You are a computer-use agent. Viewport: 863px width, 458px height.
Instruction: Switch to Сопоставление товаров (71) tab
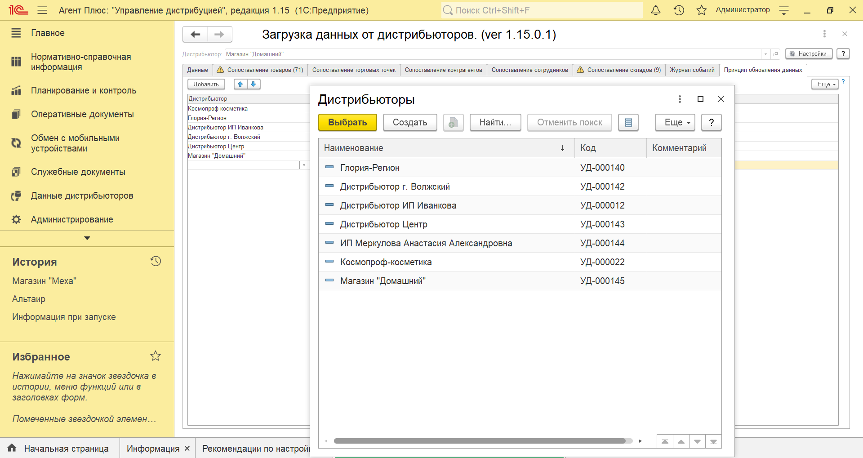pos(260,70)
